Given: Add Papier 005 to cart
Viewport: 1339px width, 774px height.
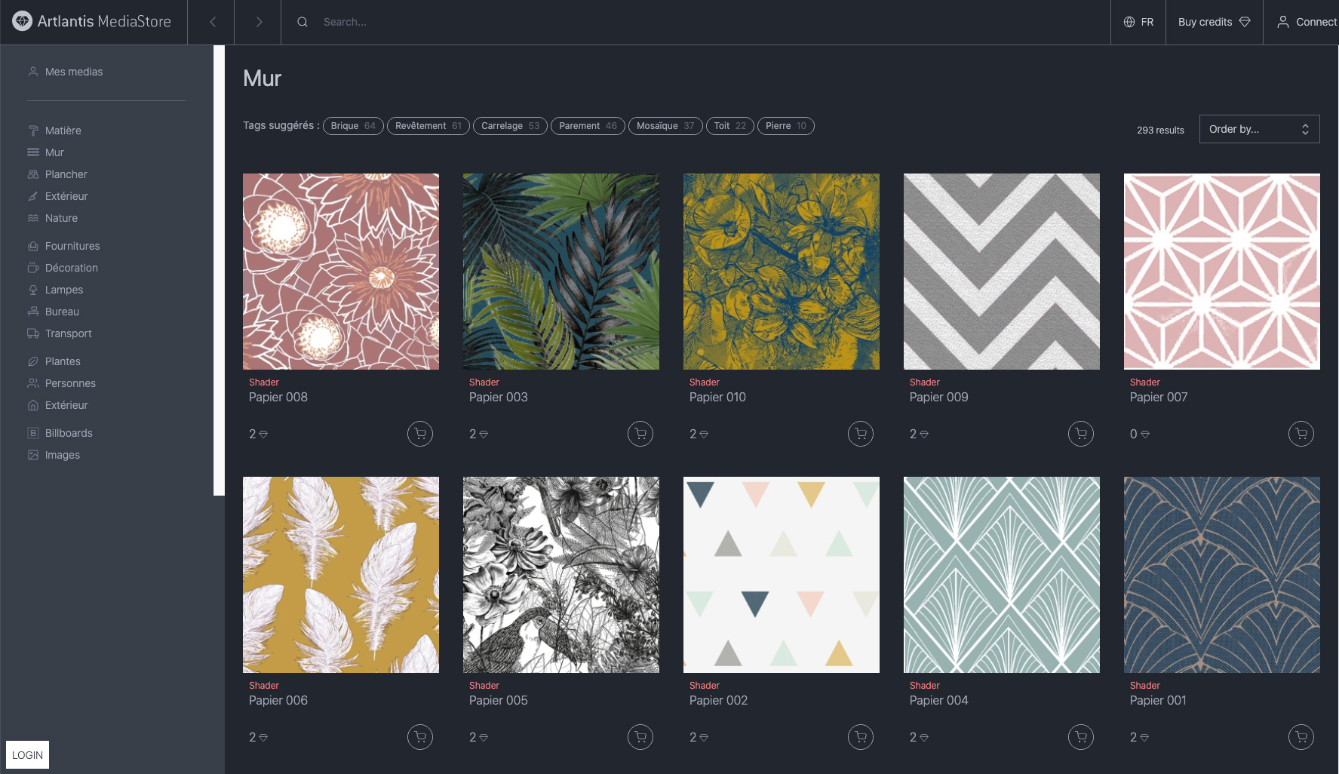Looking at the screenshot, I should [640, 737].
